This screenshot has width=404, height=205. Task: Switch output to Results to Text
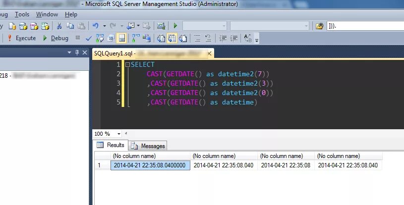[161, 38]
